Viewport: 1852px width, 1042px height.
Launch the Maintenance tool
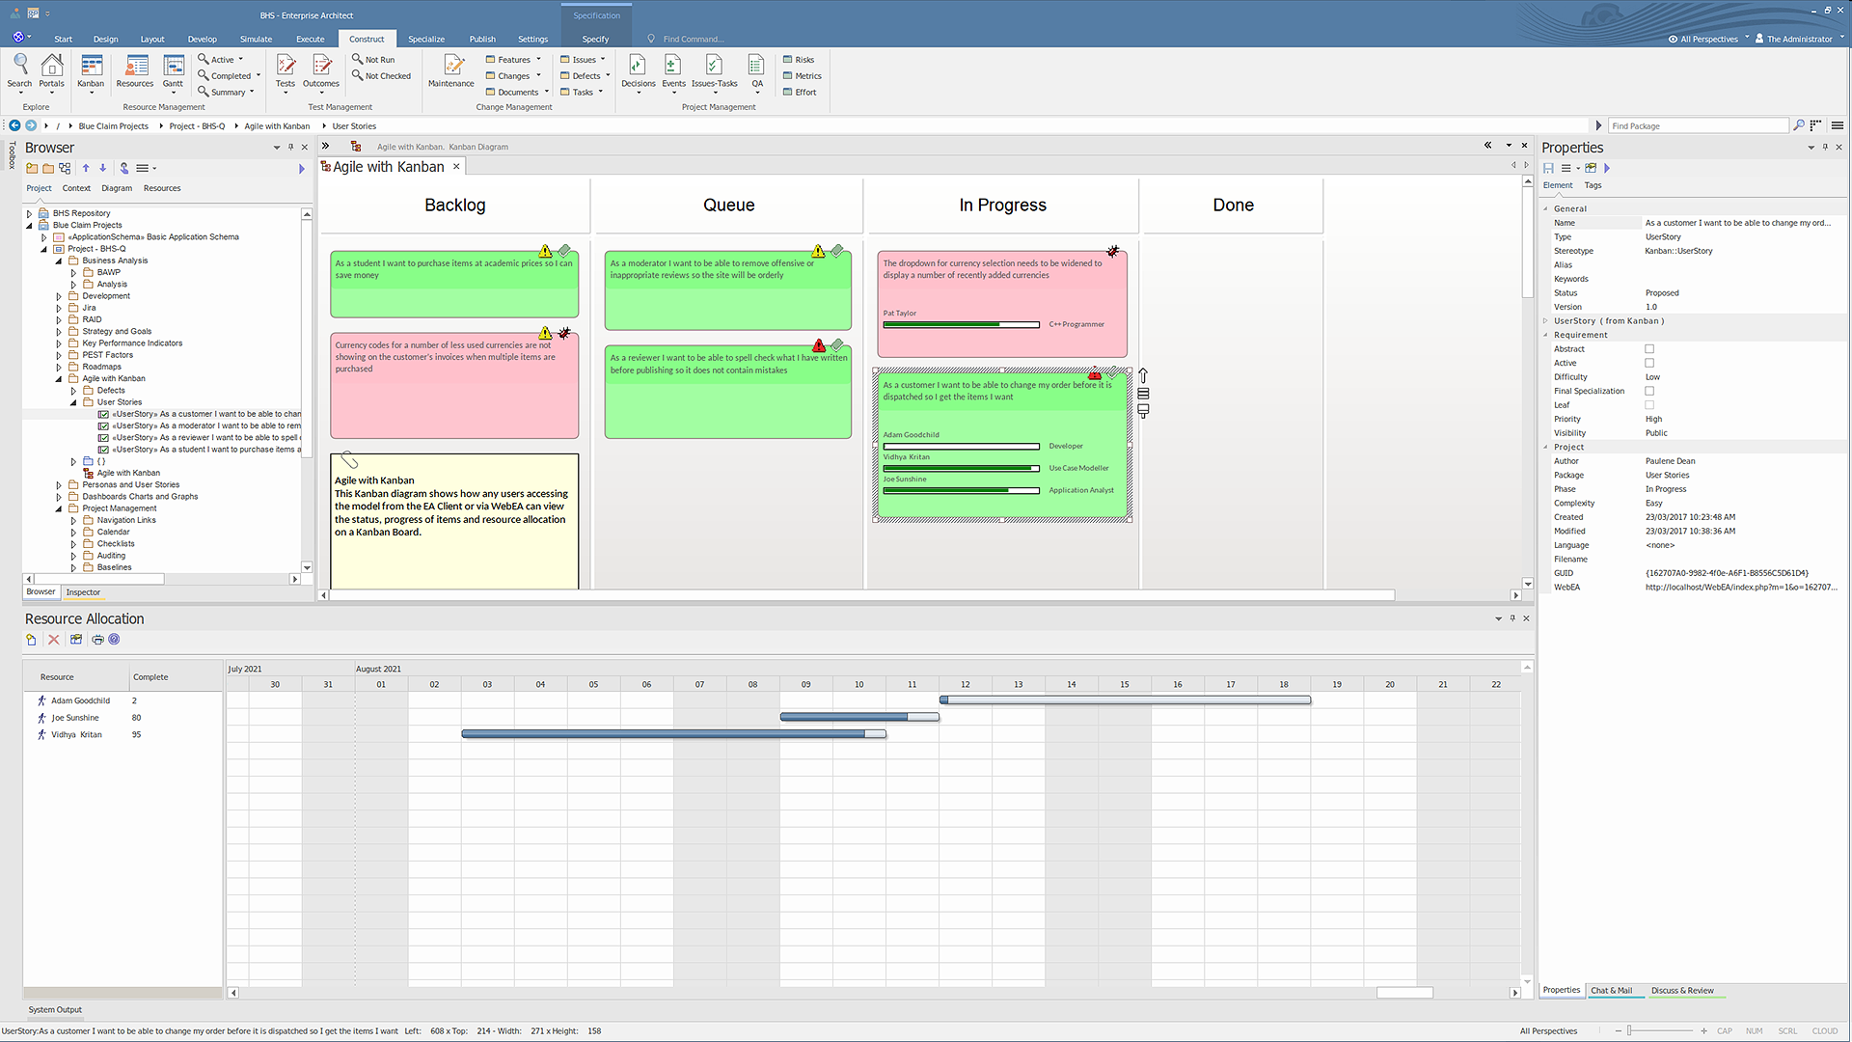click(x=450, y=72)
